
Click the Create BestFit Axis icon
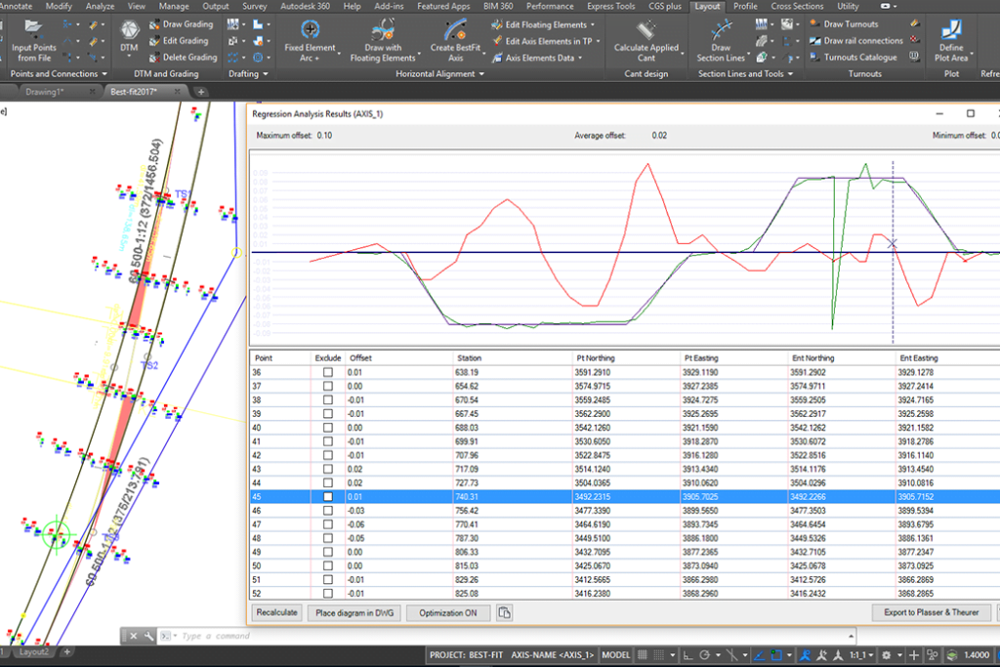tap(455, 29)
